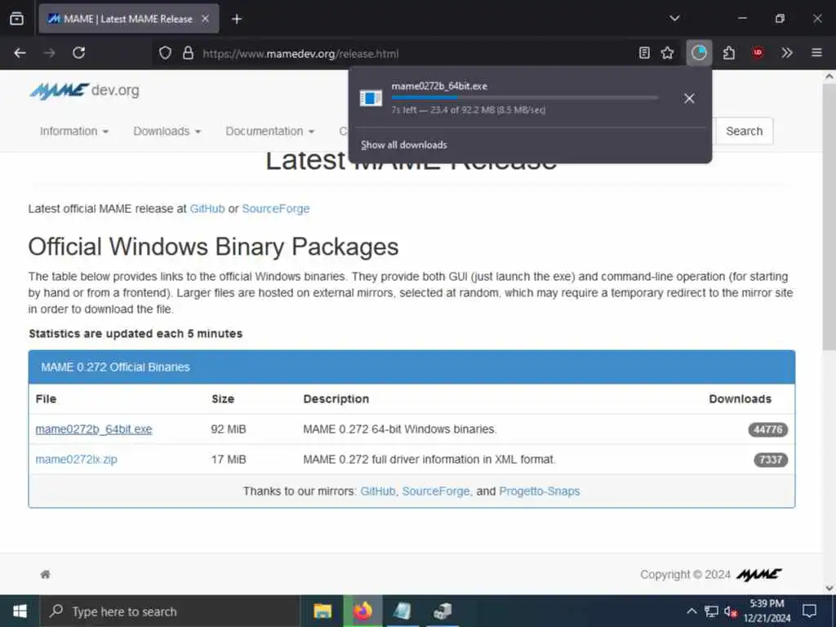The image size is (836, 627).
Task: Open Windows Start menu
Action: (x=20, y=611)
